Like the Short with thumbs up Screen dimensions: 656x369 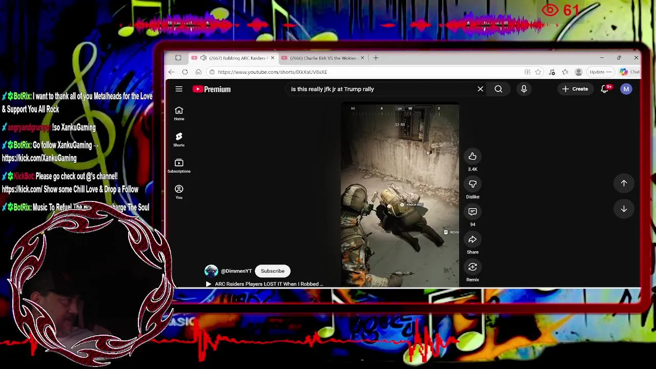tap(473, 156)
